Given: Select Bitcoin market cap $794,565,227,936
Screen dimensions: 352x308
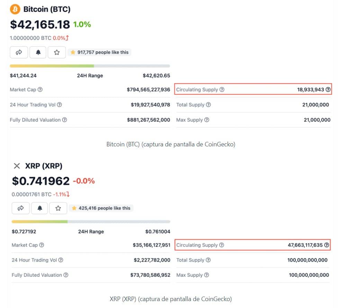Looking at the screenshot, I should point(148,90).
